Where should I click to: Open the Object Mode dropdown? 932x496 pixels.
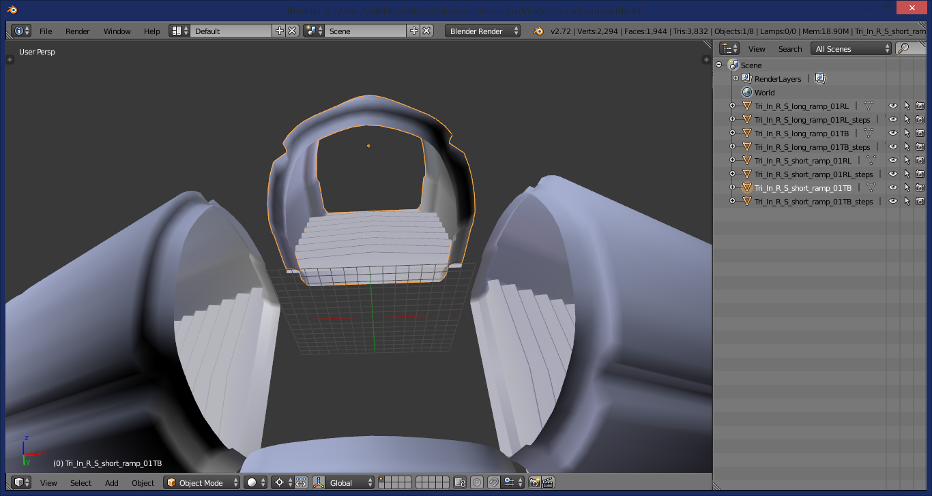[202, 482]
